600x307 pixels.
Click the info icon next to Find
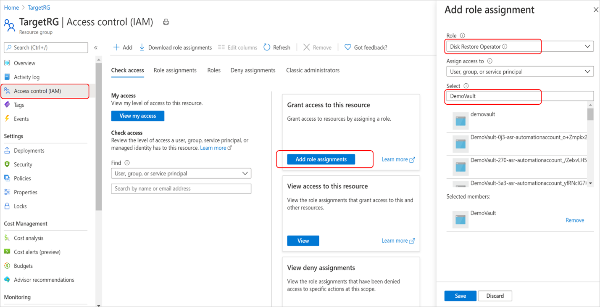pyautogui.click(x=127, y=163)
